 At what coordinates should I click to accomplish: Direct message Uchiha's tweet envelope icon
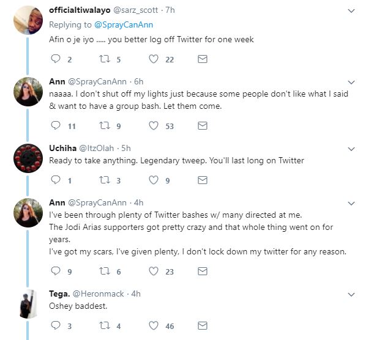pos(203,180)
